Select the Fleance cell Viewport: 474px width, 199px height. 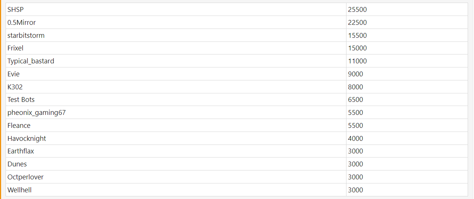pos(19,126)
